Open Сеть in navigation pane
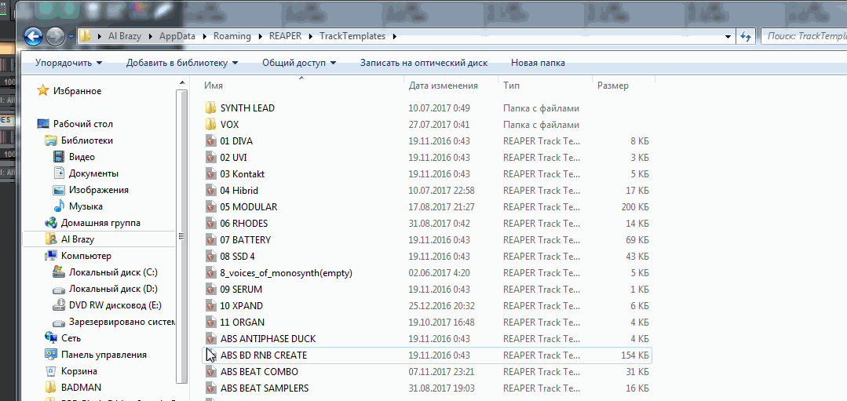847x401 pixels. (x=71, y=338)
